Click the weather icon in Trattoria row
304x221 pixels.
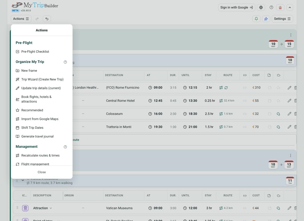[278, 127]
